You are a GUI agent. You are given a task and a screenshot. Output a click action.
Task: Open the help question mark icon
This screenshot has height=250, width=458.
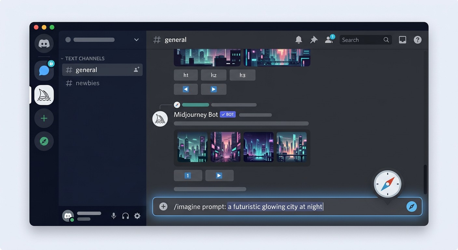[417, 40]
